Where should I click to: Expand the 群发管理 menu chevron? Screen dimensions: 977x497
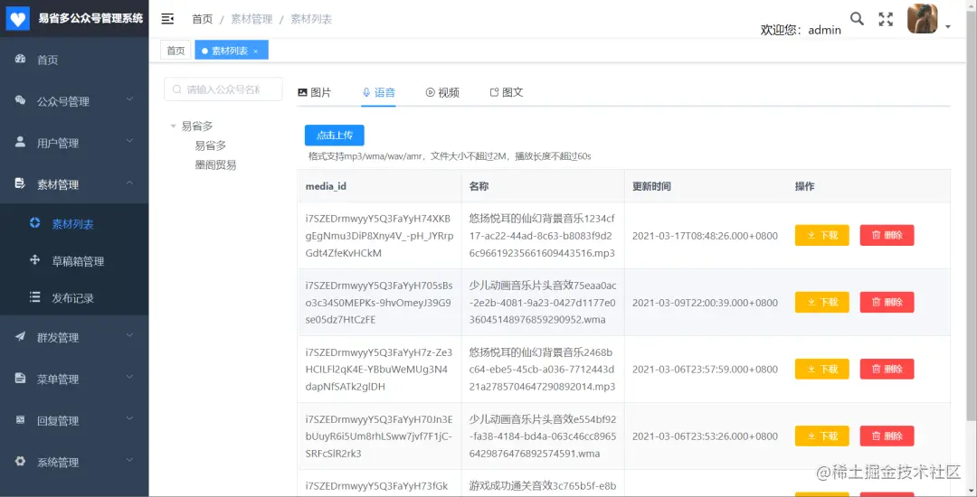[x=129, y=336]
